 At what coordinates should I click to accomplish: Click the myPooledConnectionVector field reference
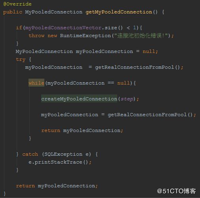63,28
